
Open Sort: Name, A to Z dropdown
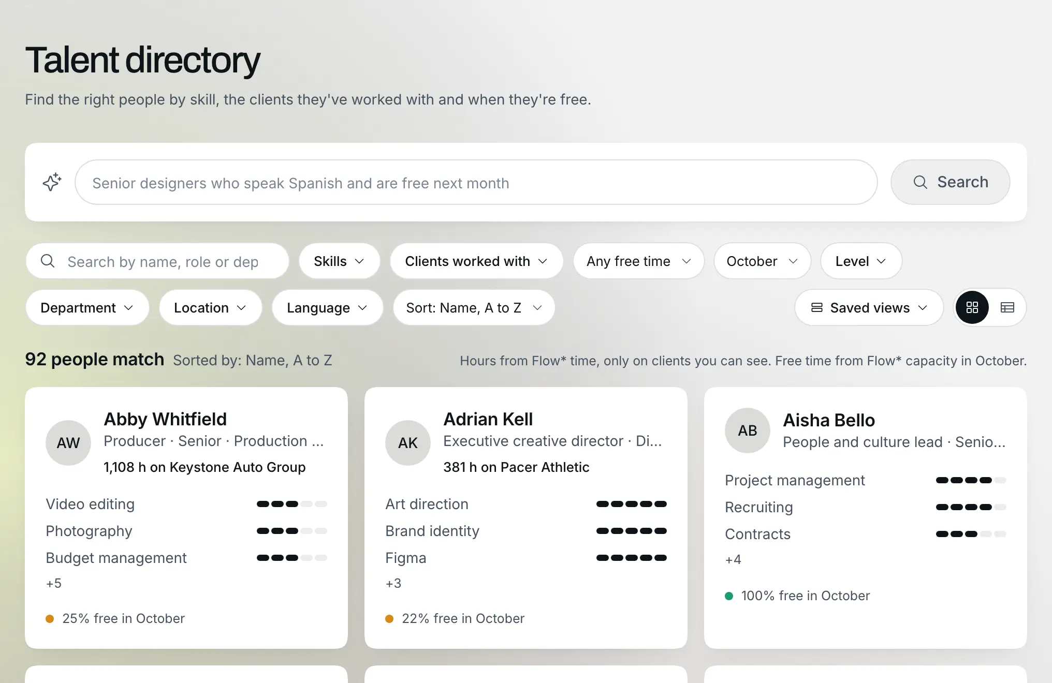point(474,307)
